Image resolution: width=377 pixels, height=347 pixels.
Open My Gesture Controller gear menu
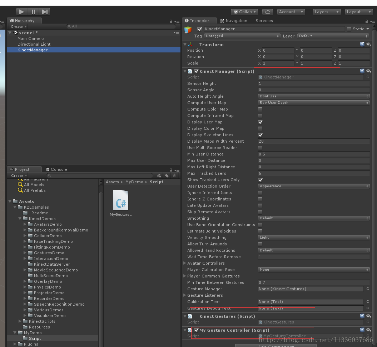[x=368, y=330]
